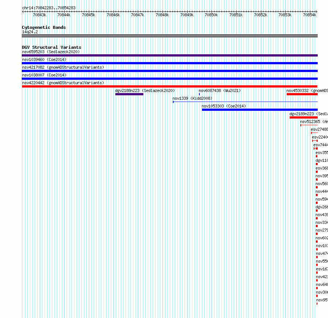Click the label starting esv355
Viewport: 328px width, 318px height.
tap(322, 153)
